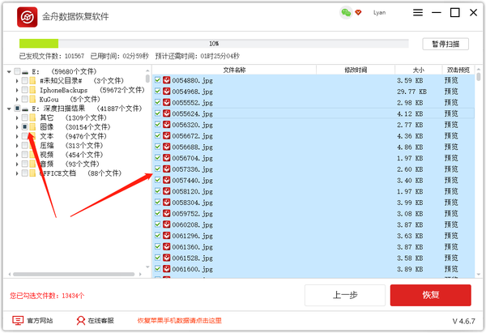This screenshot has height=333, width=486.
Task: Toggle the 图像 folder checkbox
Action: (x=24, y=127)
